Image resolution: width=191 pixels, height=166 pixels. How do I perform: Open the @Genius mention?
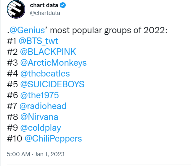click(27, 30)
